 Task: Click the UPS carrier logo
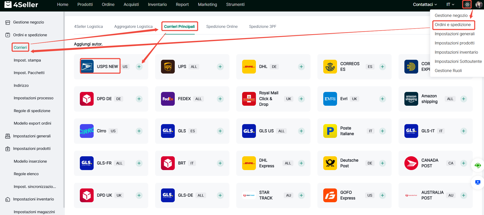pos(168,67)
